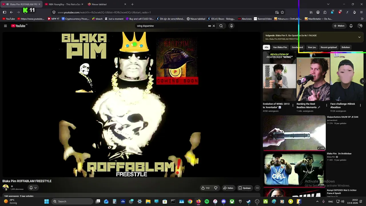This screenshot has height=206, width=366.
Task: Open more actions three-dot menu under video
Action: click(257, 188)
